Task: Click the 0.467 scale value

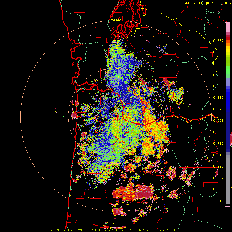Action: 218,144
